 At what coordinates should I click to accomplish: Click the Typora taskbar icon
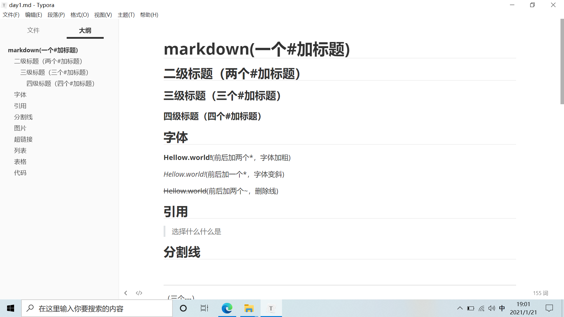[x=271, y=308]
